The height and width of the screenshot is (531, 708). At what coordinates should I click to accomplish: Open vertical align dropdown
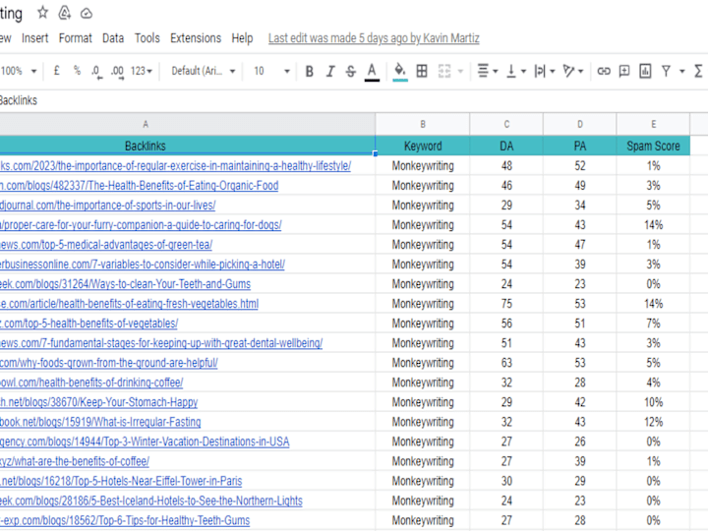point(516,71)
